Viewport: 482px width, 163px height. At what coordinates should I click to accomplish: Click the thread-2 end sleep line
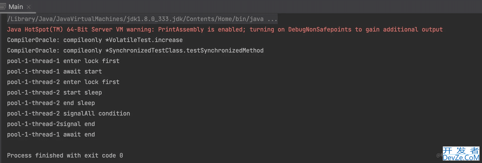coord(51,103)
